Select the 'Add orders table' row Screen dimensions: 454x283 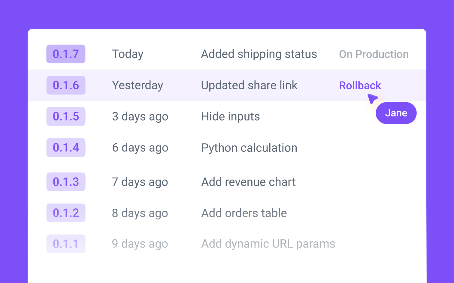click(x=244, y=213)
